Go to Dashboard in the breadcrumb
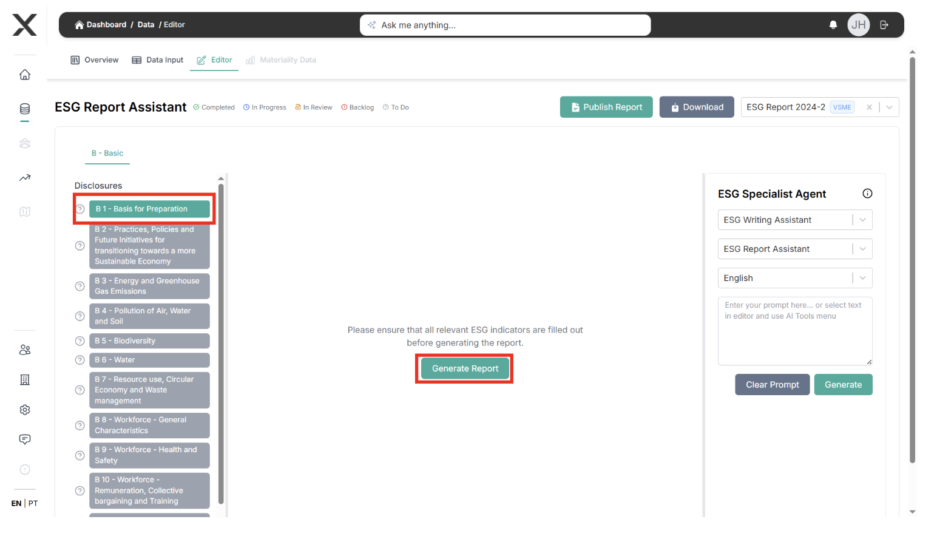 (x=106, y=25)
